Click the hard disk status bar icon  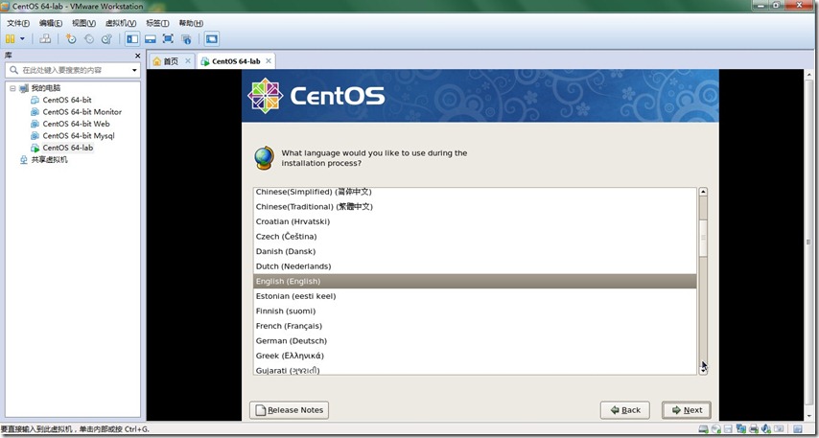[x=704, y=429]
